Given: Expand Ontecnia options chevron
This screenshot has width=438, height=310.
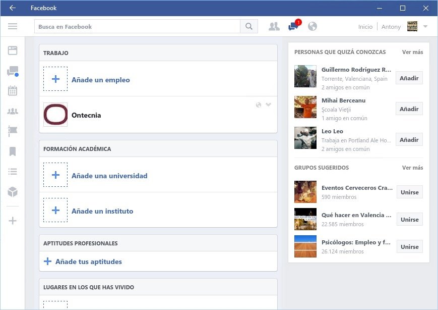Looking at the screenshot, I should pyautogui.click(x=269, y=105).
